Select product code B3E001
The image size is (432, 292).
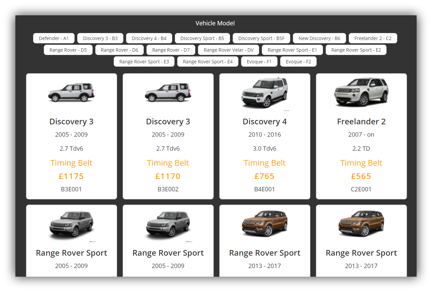point(71,189)
